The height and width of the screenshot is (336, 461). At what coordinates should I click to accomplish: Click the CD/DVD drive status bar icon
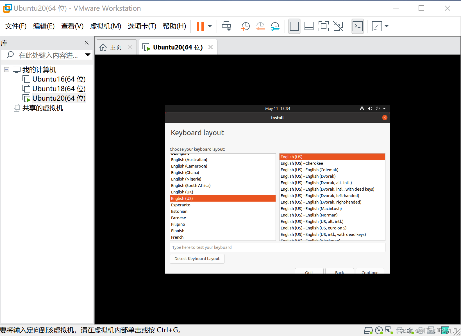[x=379, y=331]
